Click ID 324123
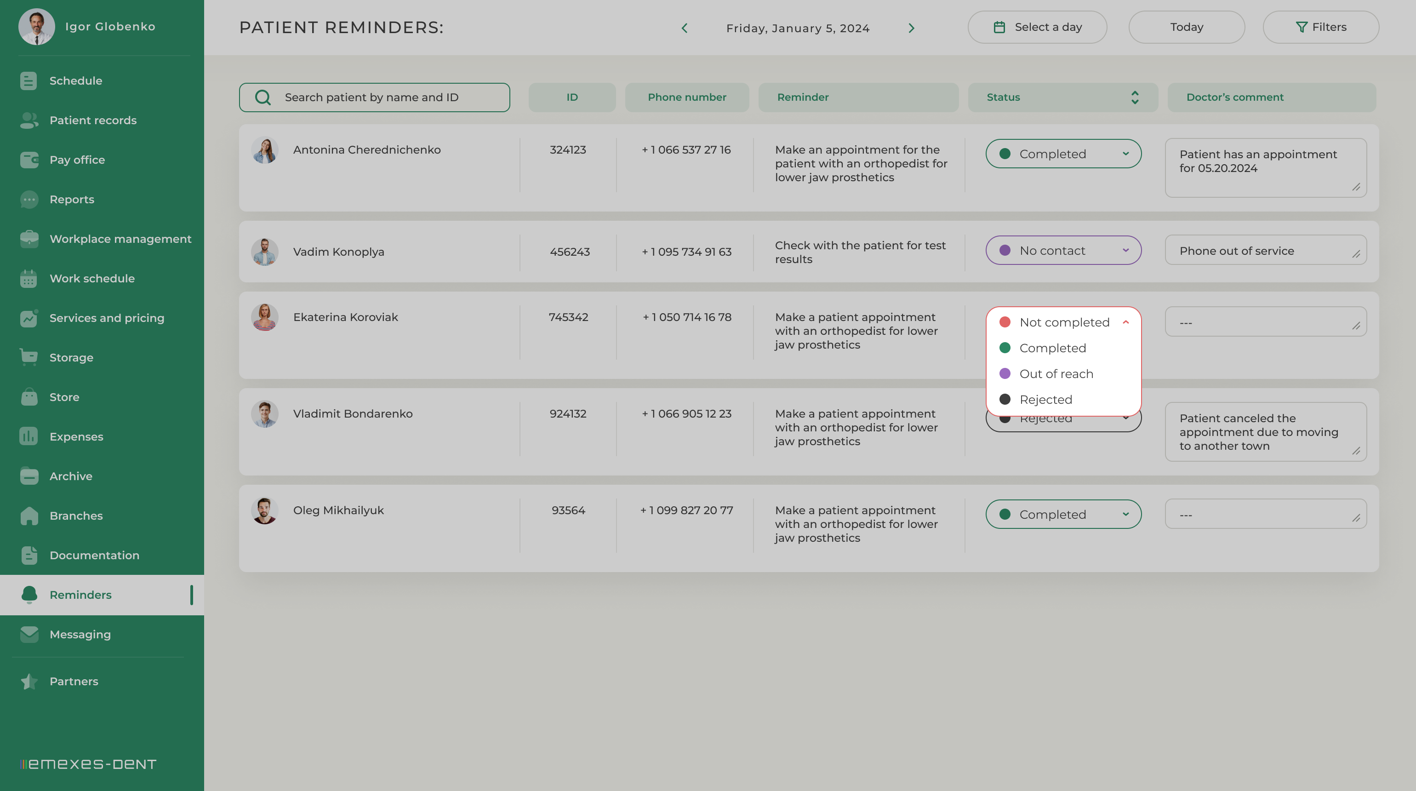Image resolution: width=1416 pixels, height=791 pixels. (x=568, y=150)
